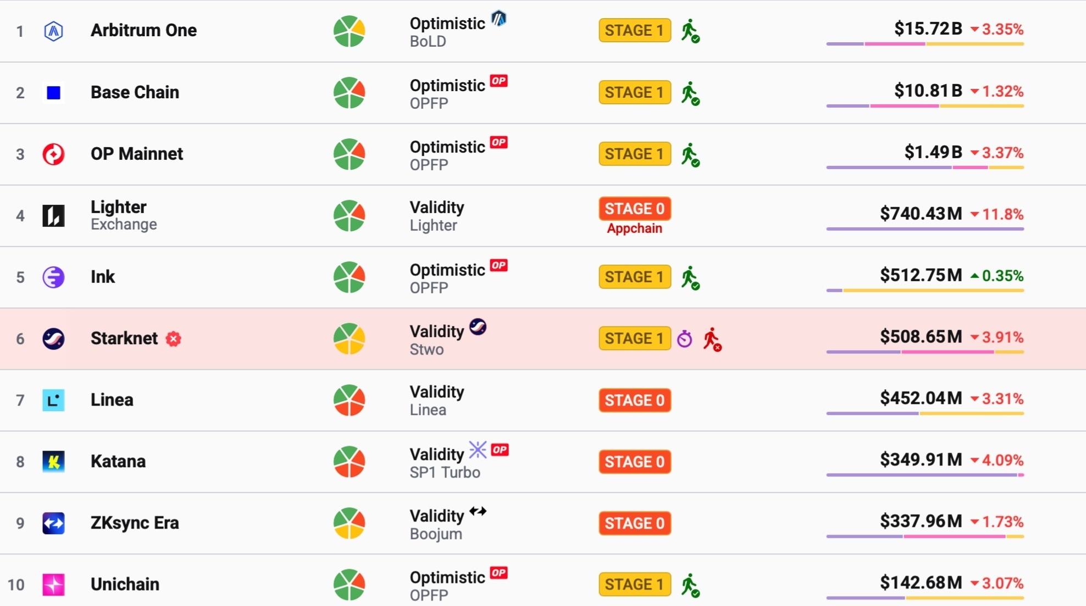Viewport: 1086px width, 606px height.
Task: Click Starknet's red walking-figure exit icon
Action: click(x=712, y=339)
